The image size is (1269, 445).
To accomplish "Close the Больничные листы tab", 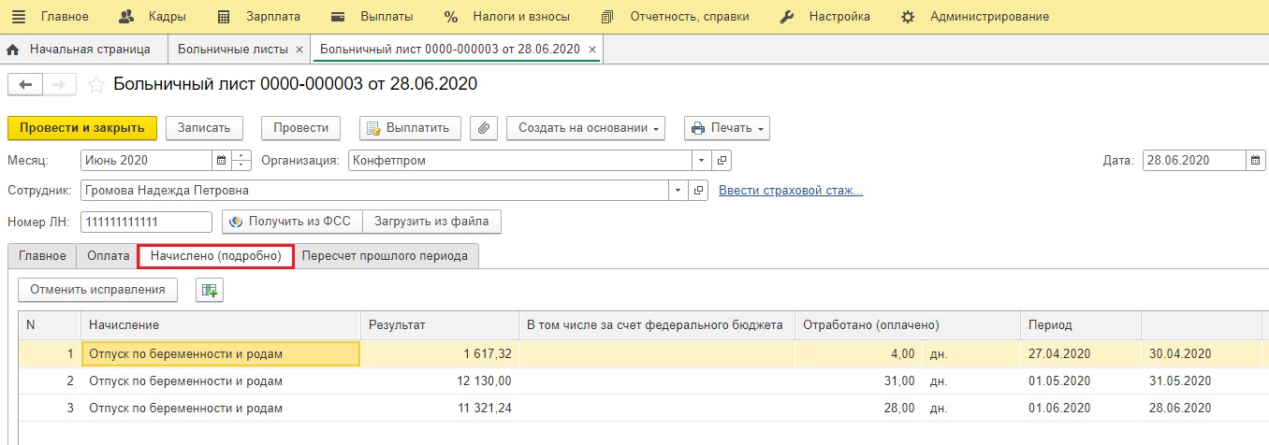I will 299,49.
